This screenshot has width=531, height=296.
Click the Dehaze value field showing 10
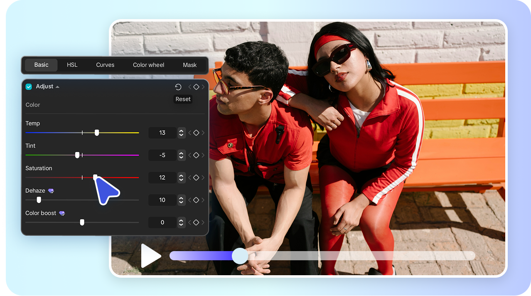(162, 200)
